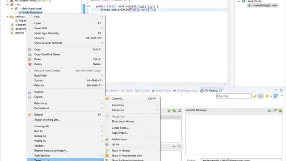
Task: Choose Open Type Hierarchy
Action: click(66, 33)
